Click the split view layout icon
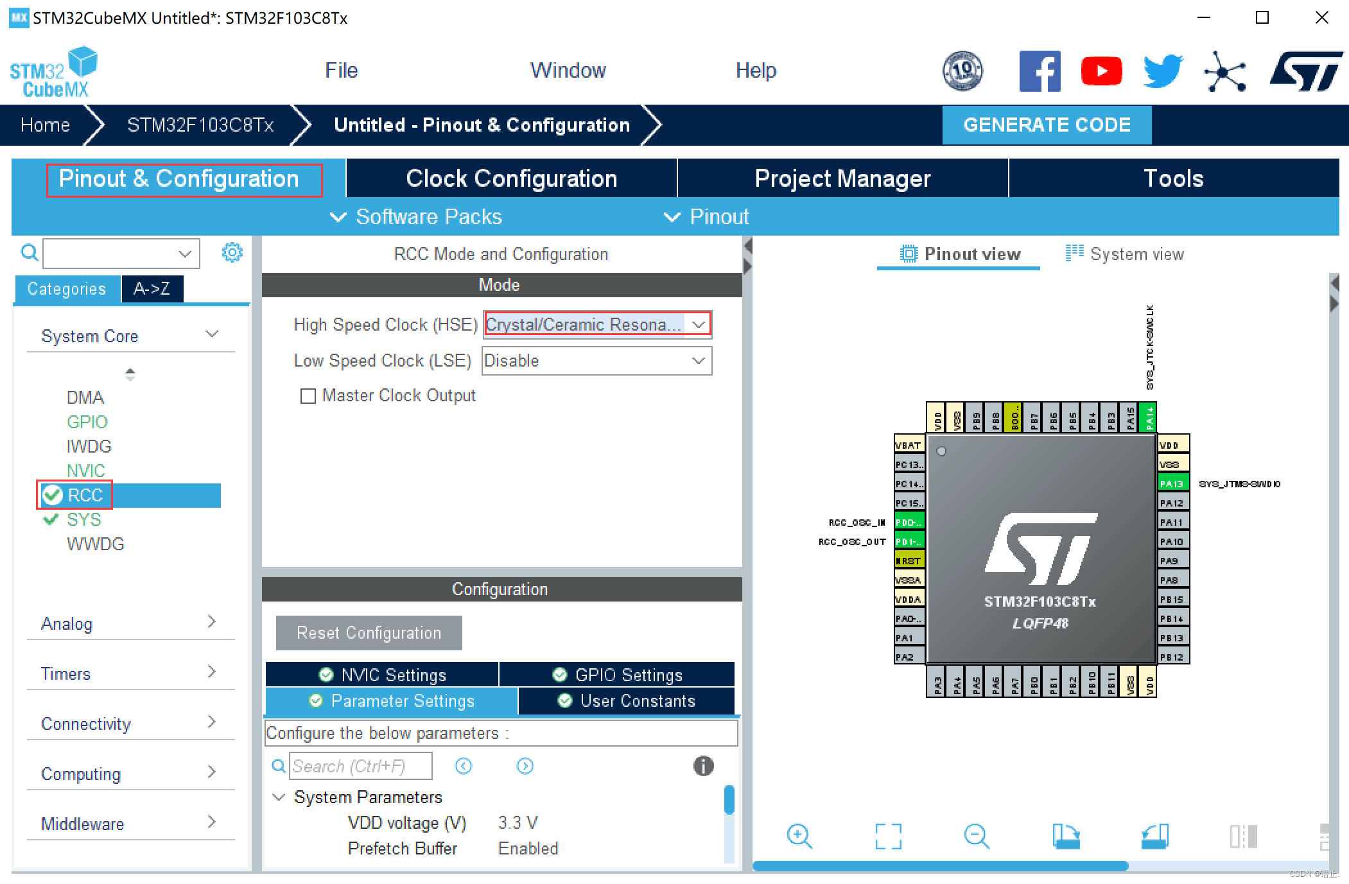Image resolution: width=1349 pixels, height=884 pixels. point(1243,836)
